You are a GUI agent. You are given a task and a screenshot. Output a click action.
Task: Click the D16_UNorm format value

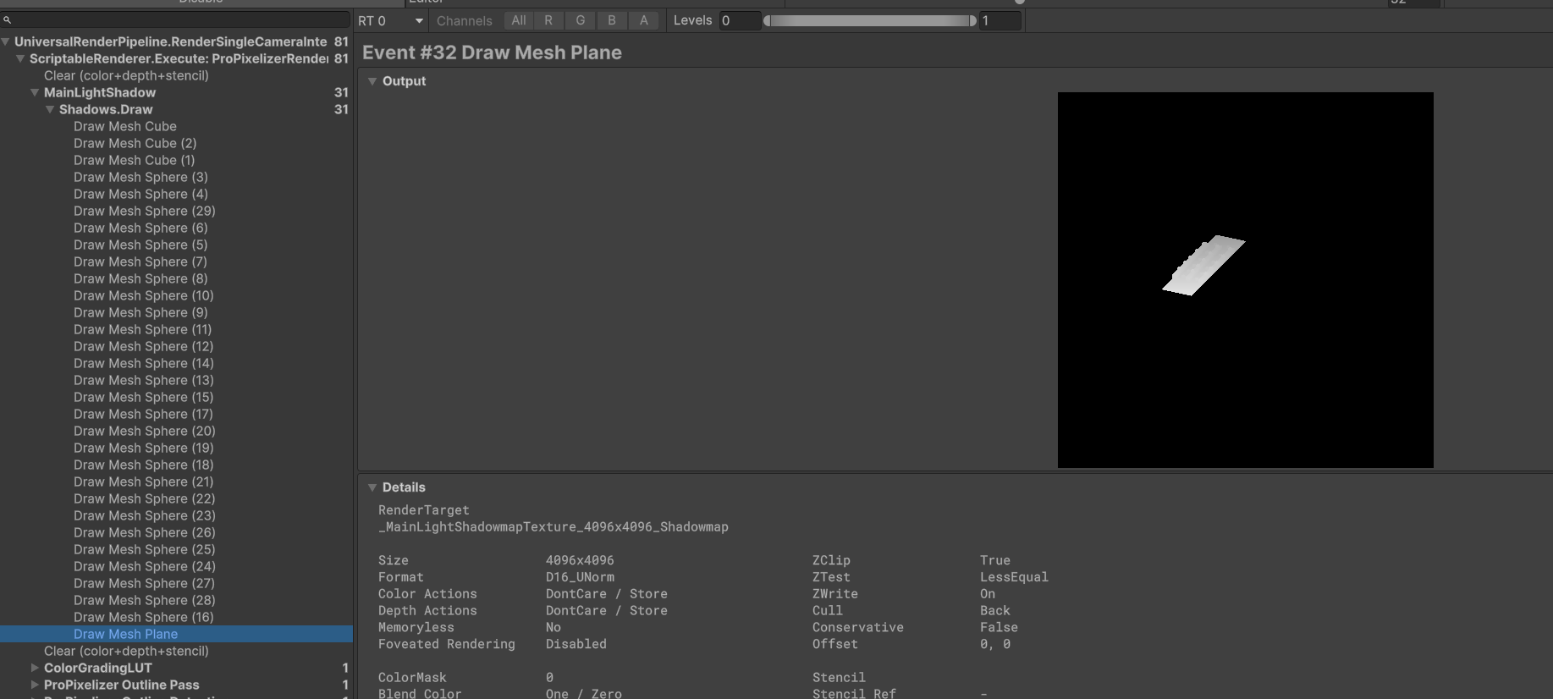[581, 577]
